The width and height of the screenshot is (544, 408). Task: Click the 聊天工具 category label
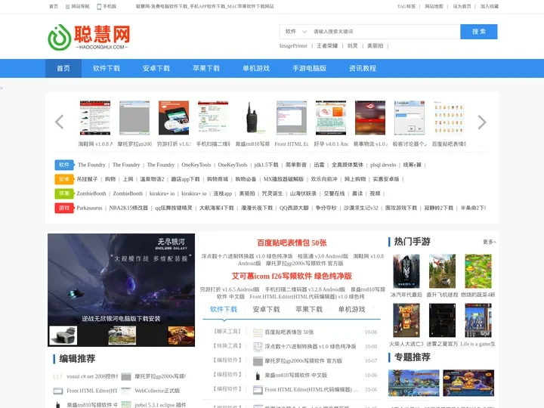[227, 332]
